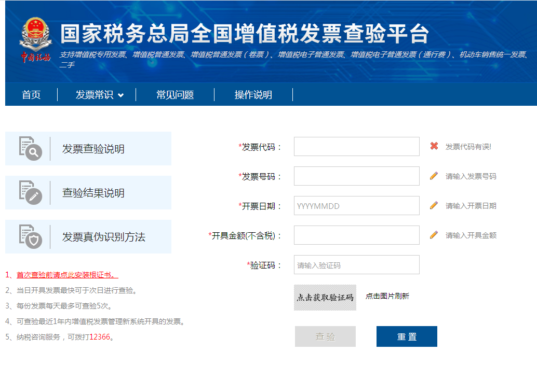This screenshot has height=380, width=537.
Task: Open the 发票查验说明 document-search icon
Action: tap(31, 148)
